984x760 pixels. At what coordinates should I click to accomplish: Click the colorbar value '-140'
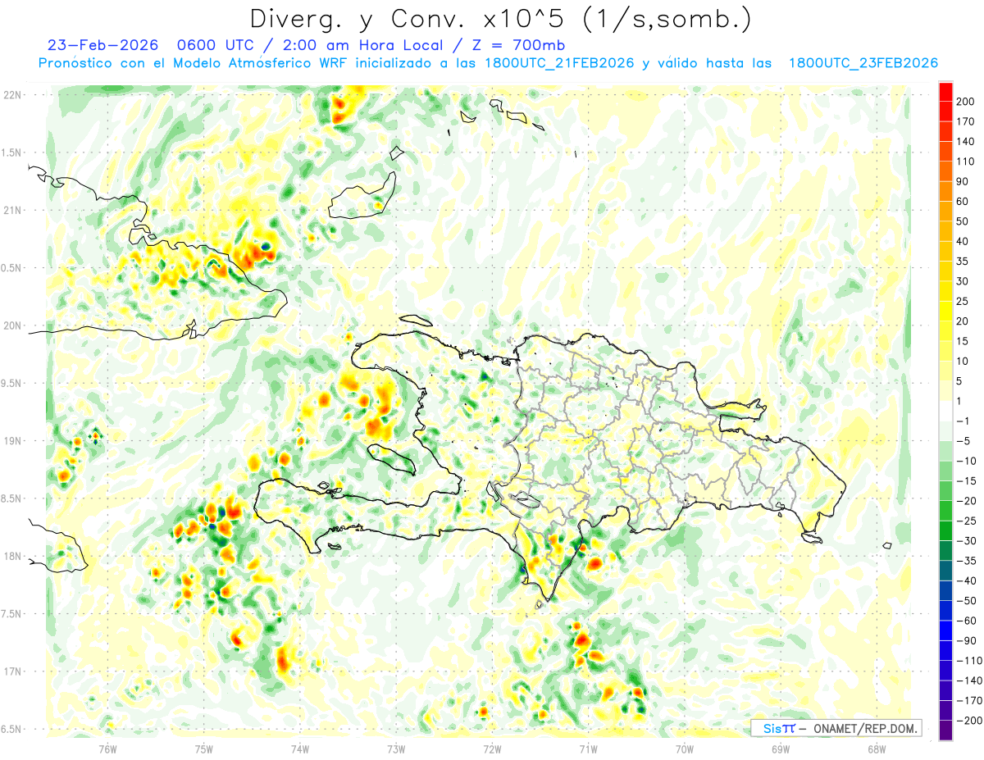point(971,680)
